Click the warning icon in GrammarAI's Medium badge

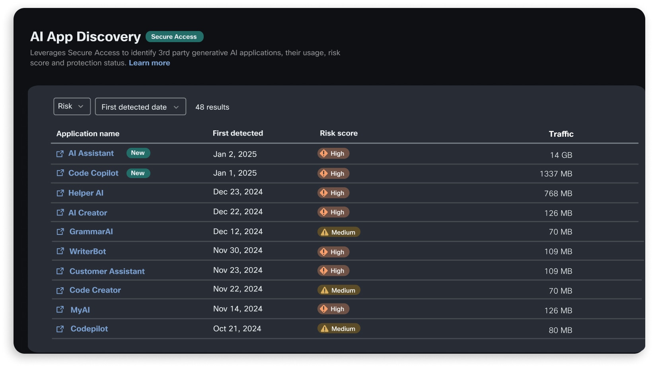(324, 232)
